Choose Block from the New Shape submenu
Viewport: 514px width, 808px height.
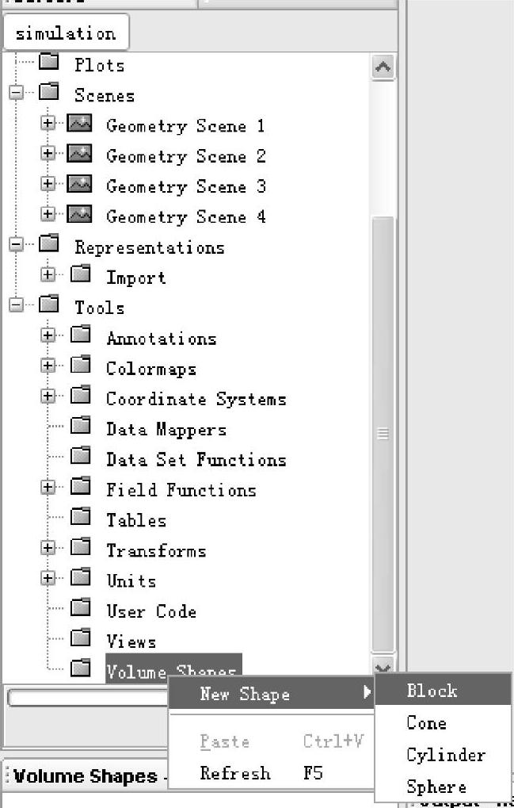(x=432, y=691)
